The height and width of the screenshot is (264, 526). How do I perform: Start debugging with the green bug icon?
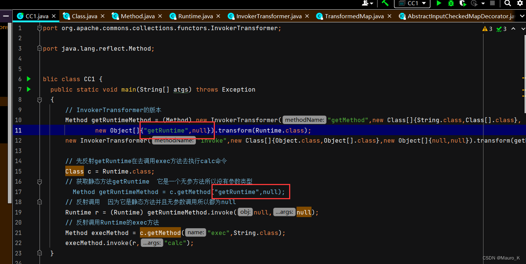click(451, 3)
